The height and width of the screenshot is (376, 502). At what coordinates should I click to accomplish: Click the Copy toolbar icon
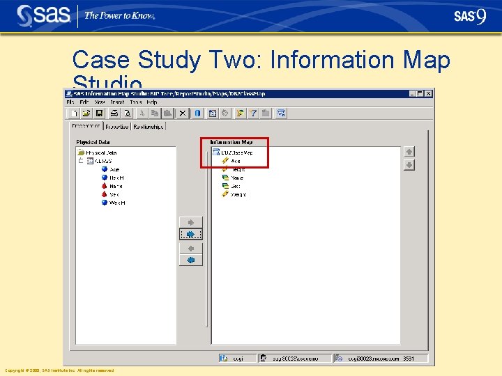(155, 113)
